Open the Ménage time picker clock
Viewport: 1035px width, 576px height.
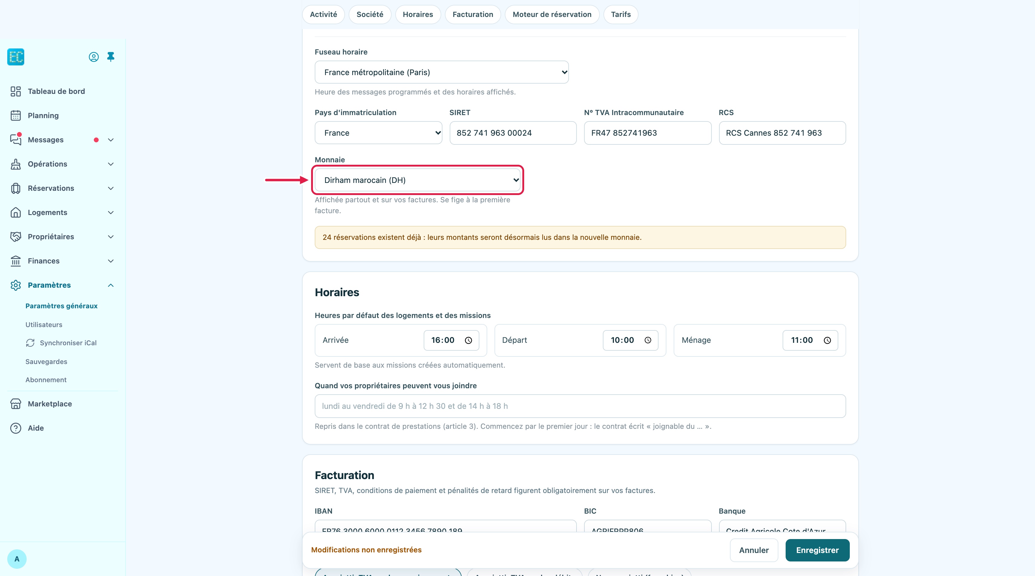(x=827, y=340)
